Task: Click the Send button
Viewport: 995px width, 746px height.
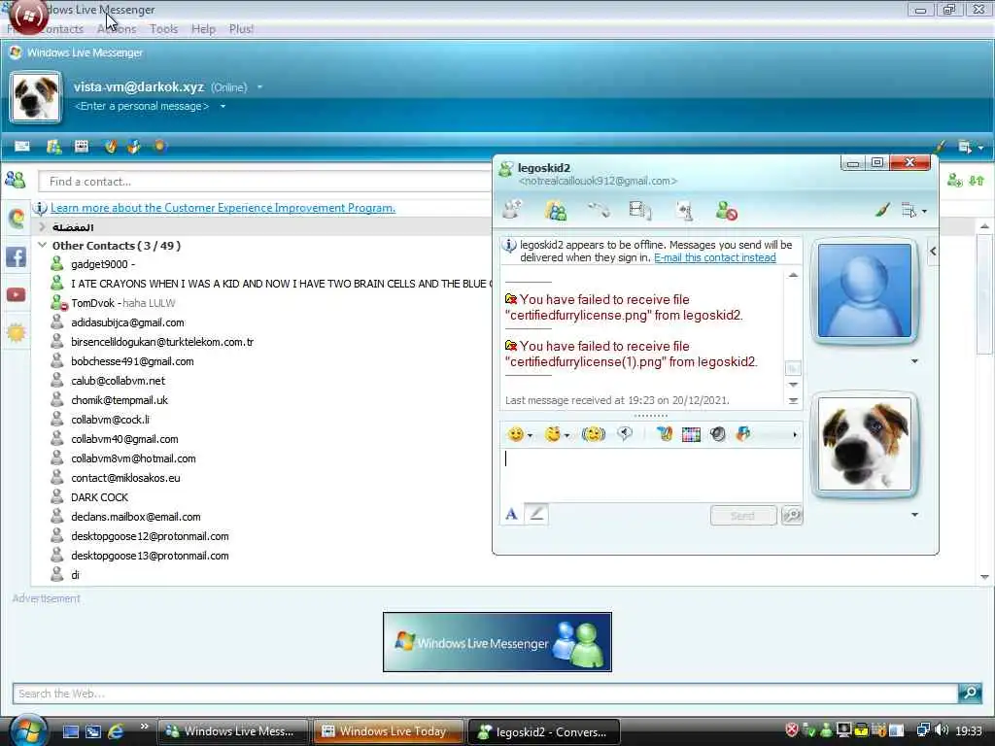Action: [743, 515]
